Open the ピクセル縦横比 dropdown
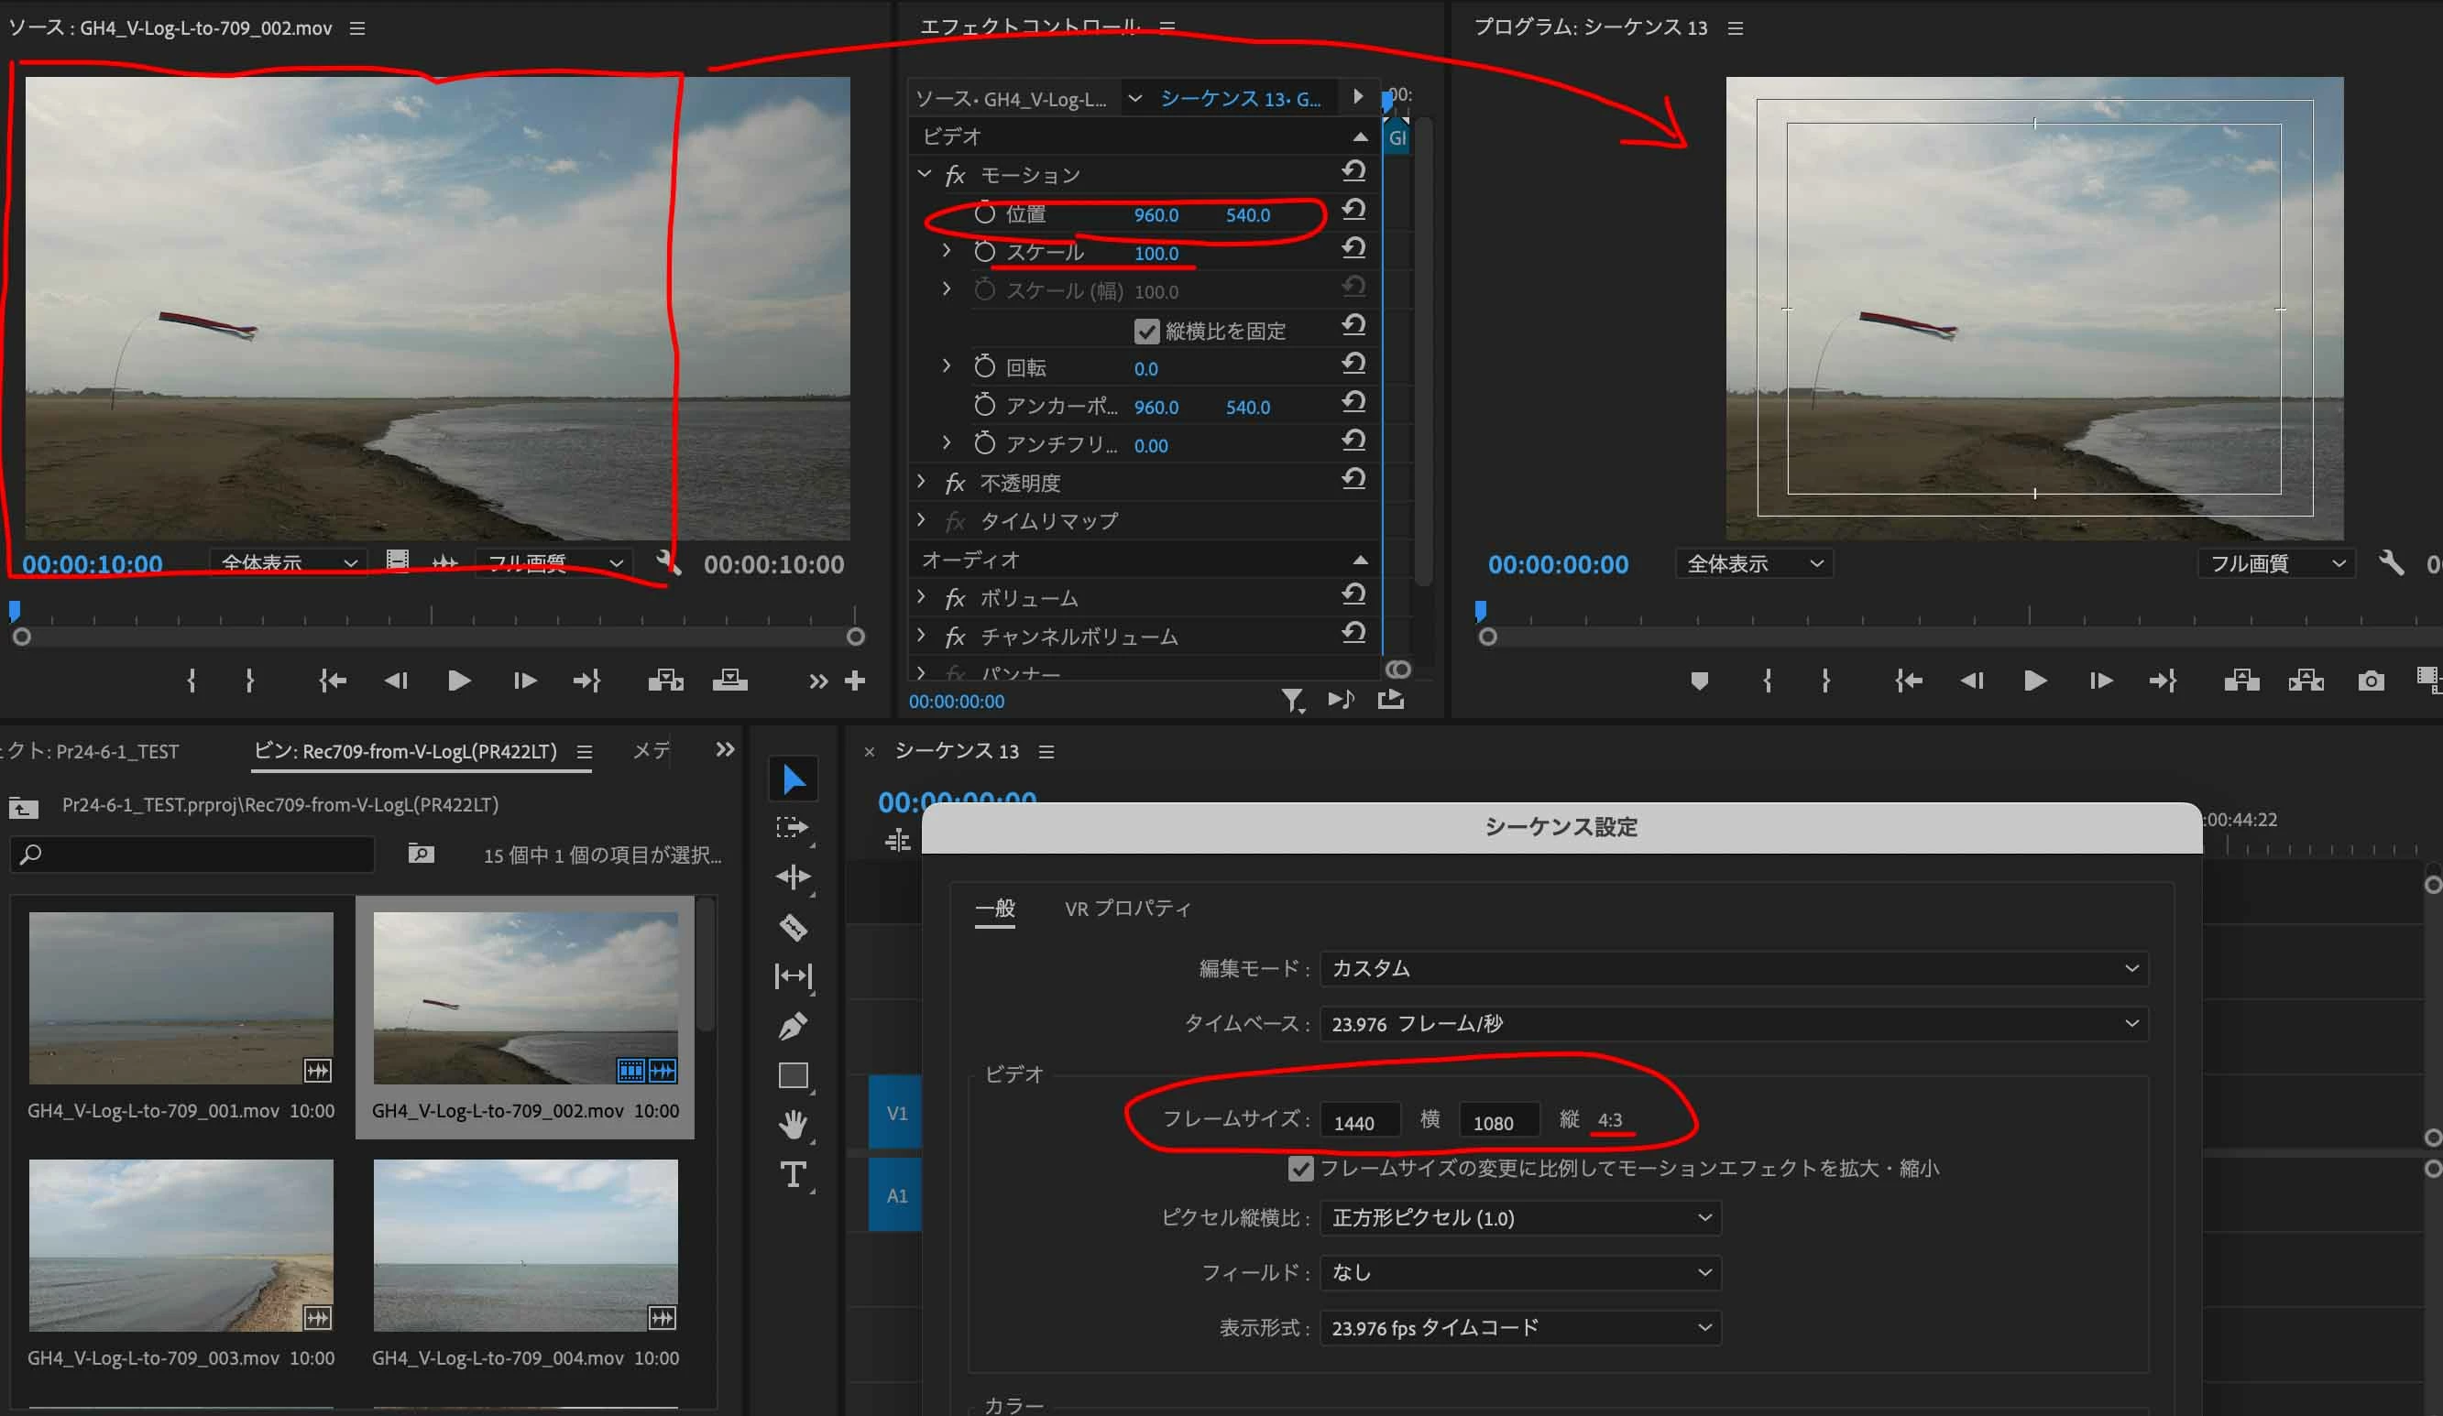The image size is (2443, 1416). [x=1520, y=1217]
